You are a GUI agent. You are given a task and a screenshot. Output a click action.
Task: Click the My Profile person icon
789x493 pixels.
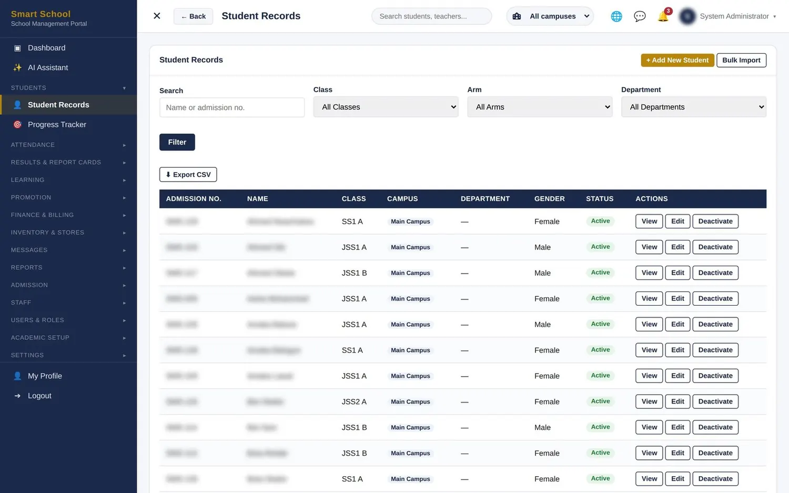point(17,376)
